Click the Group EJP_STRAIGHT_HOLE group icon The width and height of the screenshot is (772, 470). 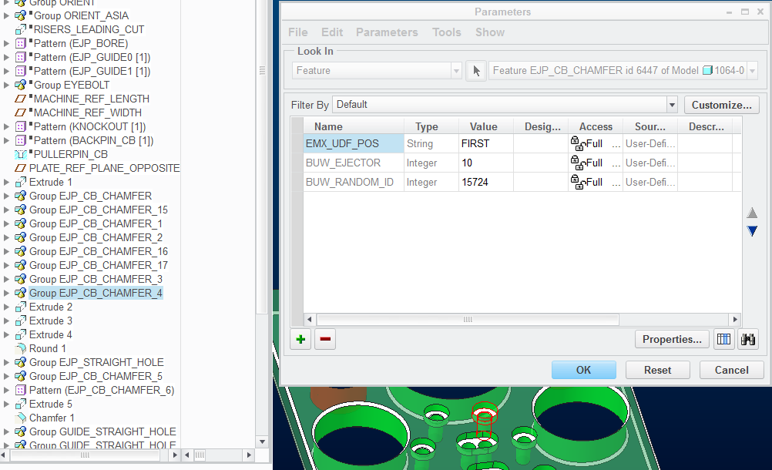tap(20, 362)
